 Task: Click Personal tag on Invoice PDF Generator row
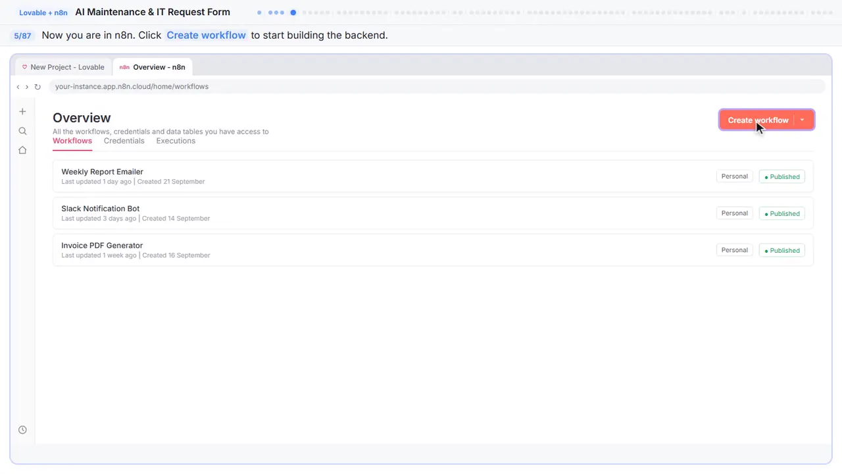click(x=735, y=250)
